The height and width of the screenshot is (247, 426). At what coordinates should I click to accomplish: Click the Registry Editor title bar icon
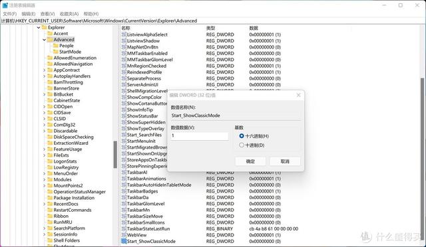(x=5, y=5)
